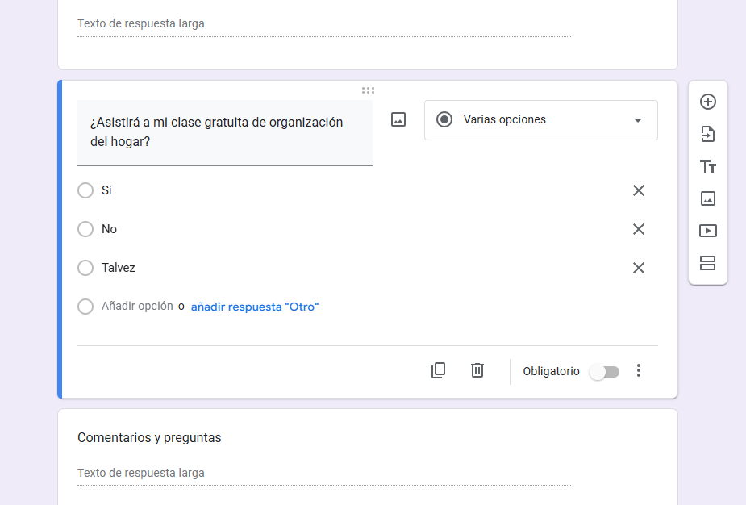The image size is (746, 505).
Task: Select the "Sí" radio option
Action: (x=85, y=190)
